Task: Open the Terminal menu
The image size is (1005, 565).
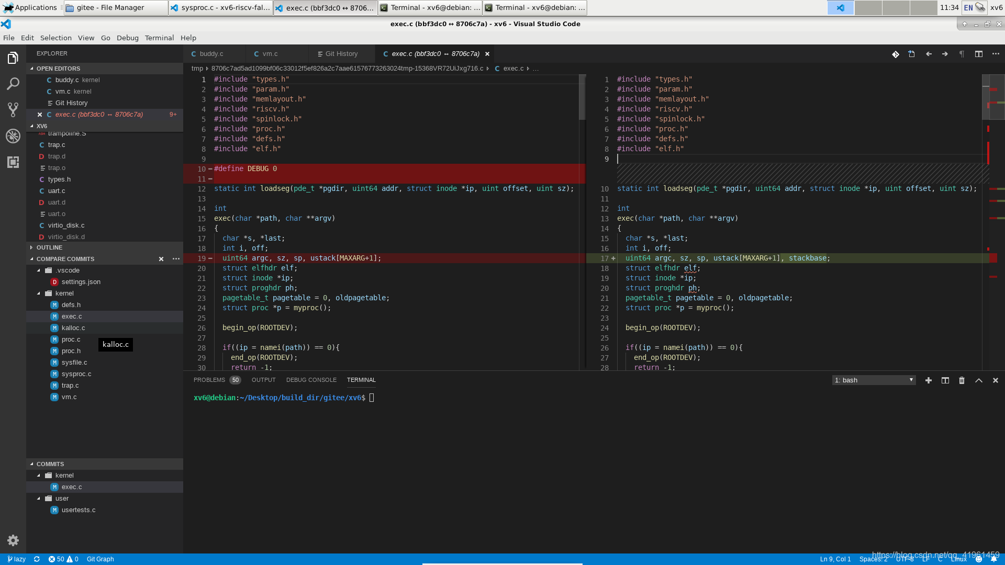Action: [x=159, y=38]
